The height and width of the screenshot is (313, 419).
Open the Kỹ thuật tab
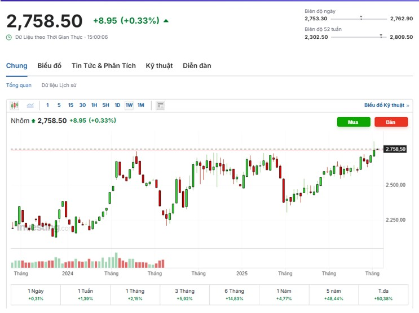point(159,66)
